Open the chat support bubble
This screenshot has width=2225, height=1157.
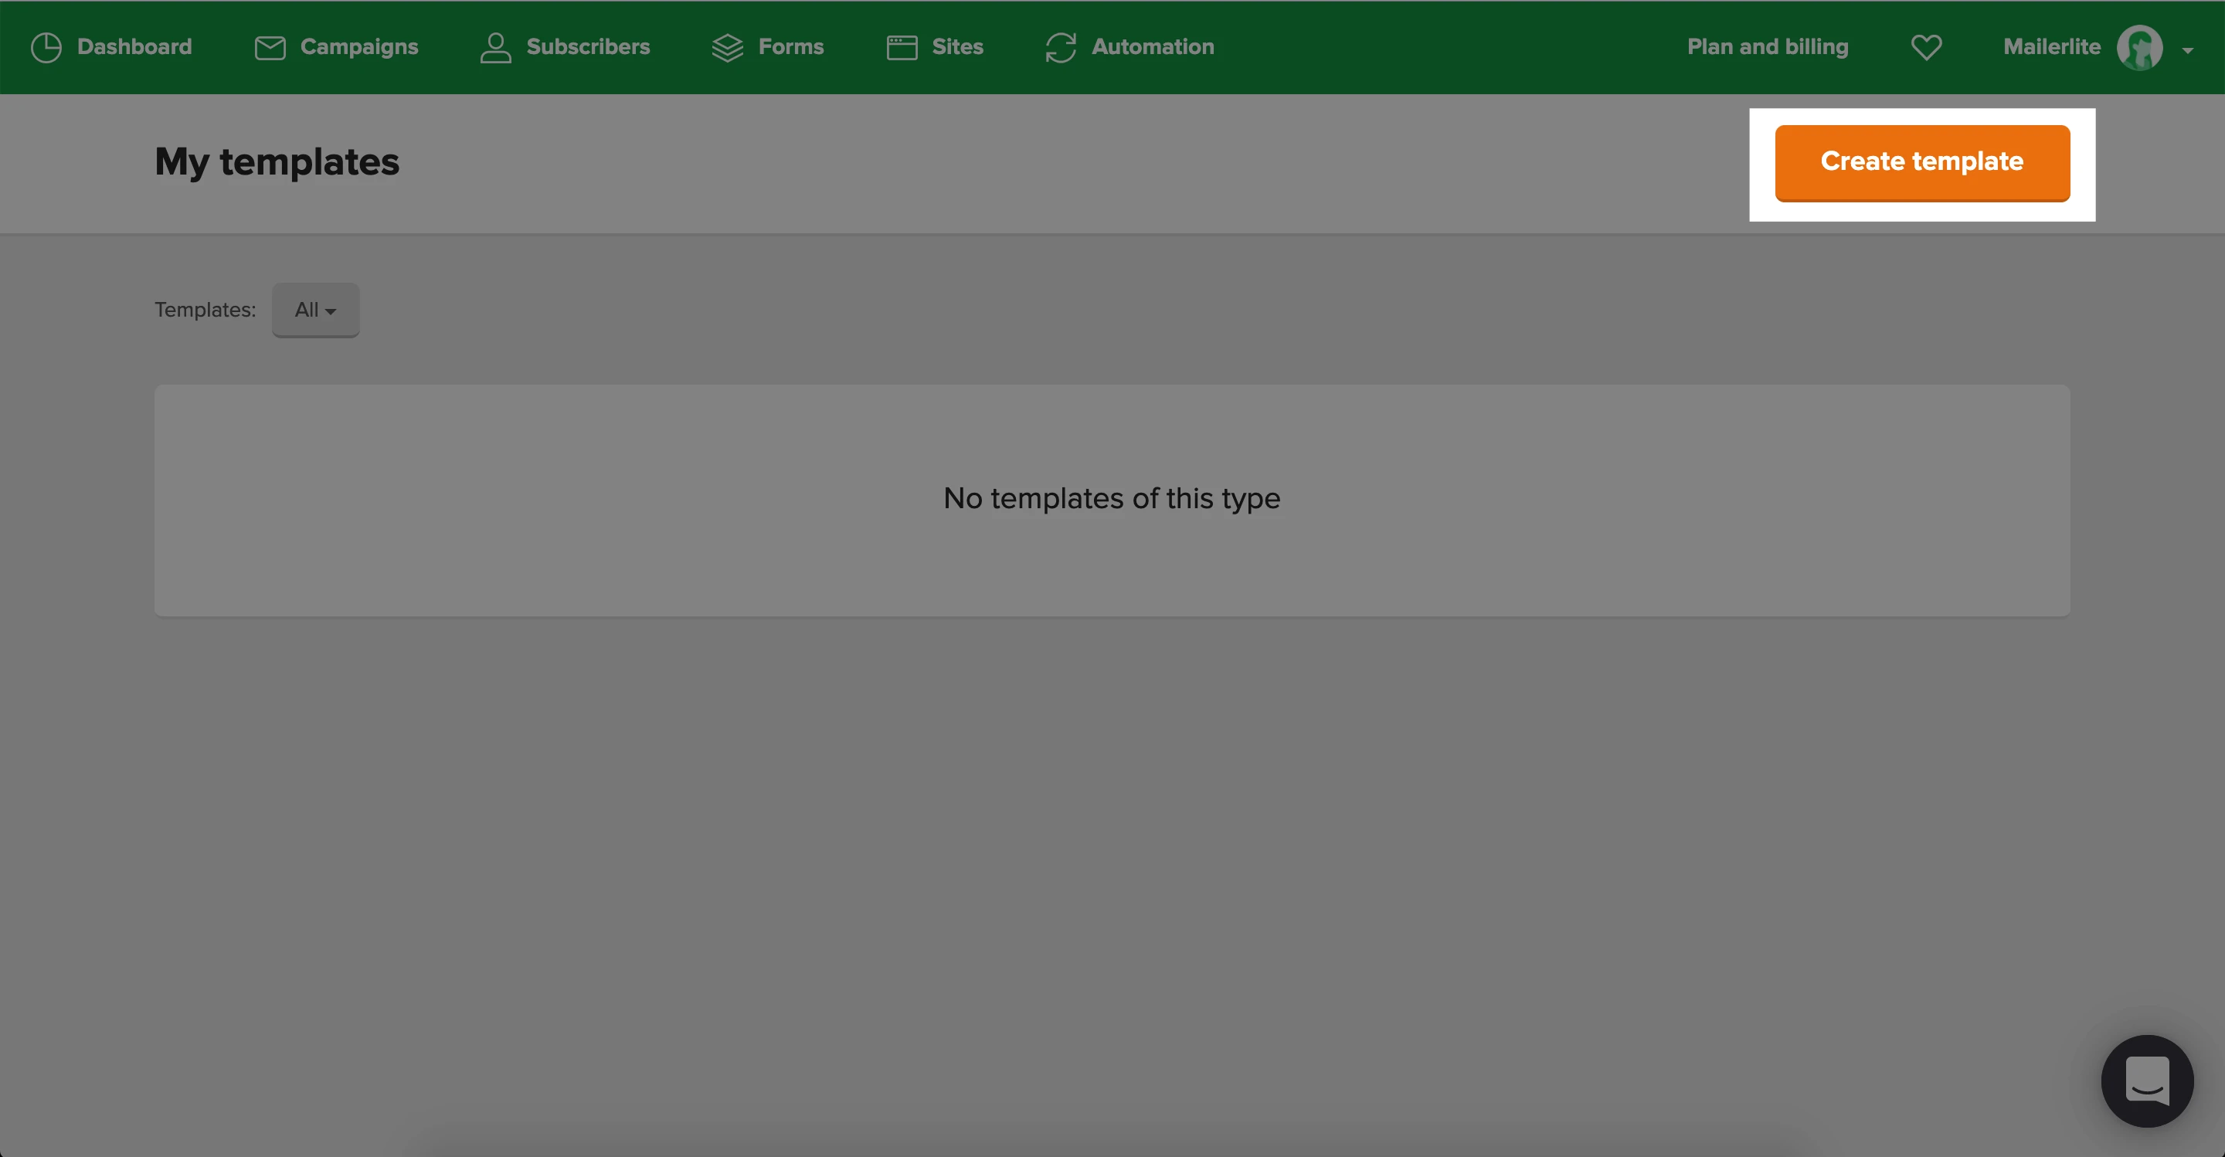(x=2146, y=1081)
